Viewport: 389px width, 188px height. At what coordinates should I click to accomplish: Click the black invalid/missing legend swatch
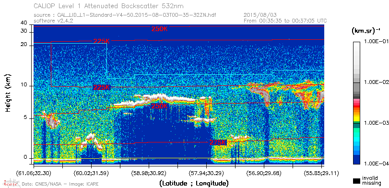pos(356,181)
